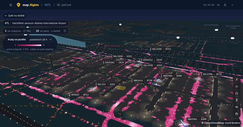This screenshot has height=127, width=243.
Task: Select flight SWA3904 B38M label
Action: click(x=197, y=119)
